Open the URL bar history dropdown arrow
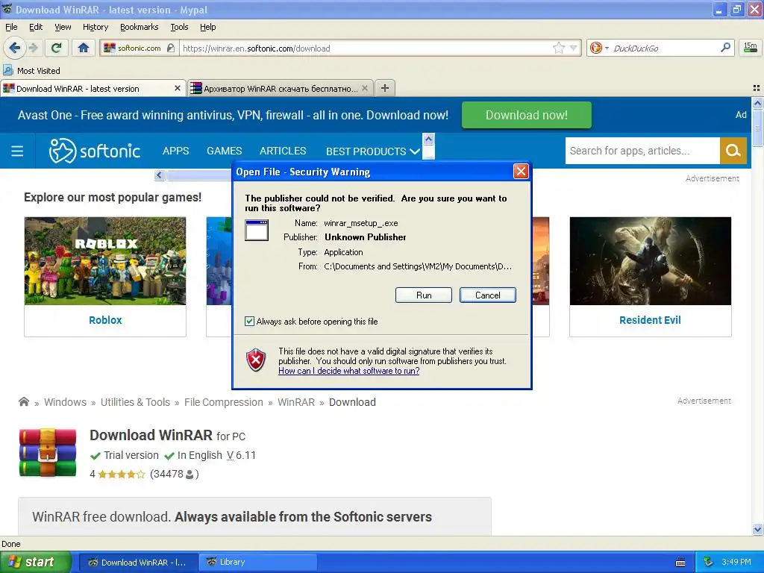The height and width of the screenshot is (573, 764). coord(574,48)
